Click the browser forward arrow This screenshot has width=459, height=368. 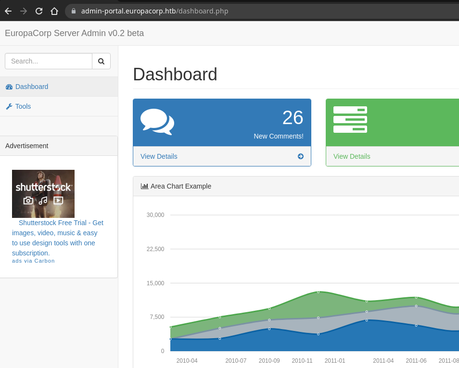(x=24, y=11)
